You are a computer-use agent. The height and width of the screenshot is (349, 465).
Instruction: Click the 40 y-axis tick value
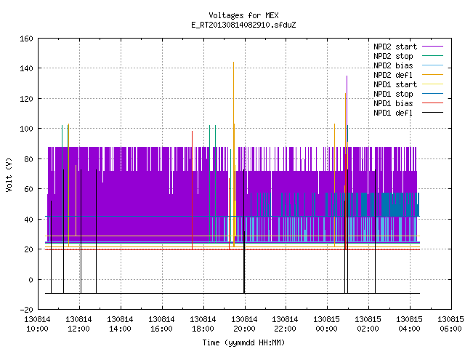28,220
